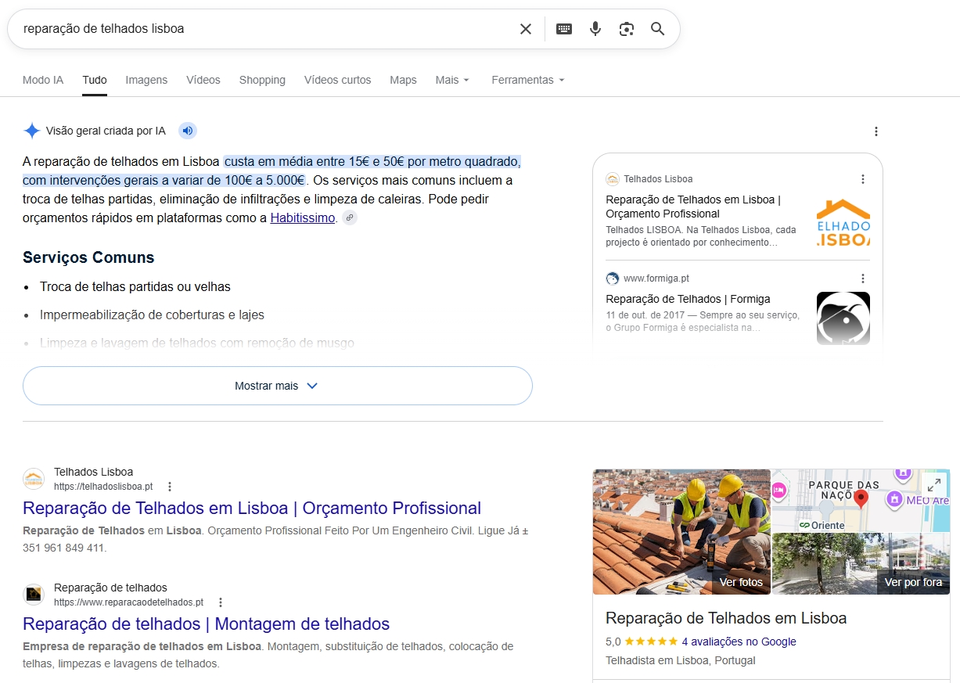Listen to the AI overview audio

tap(187, 131)
